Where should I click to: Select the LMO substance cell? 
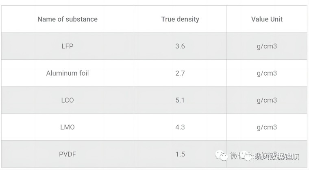point(67,127)
